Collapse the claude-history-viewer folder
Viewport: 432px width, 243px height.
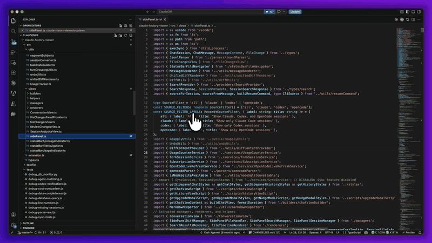(23, 40)
